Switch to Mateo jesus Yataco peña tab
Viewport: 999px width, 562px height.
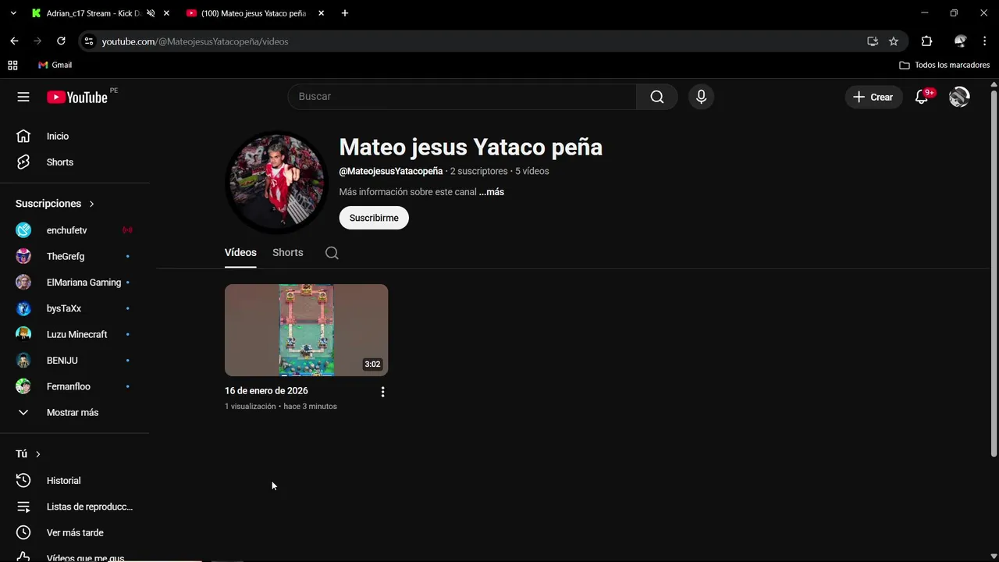point(254,13)
